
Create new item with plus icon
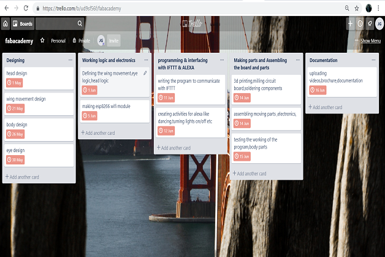click(x=351, y=23)
